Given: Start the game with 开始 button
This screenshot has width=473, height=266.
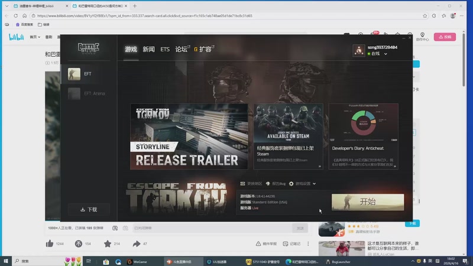Looking at the screenshot, I should click(x=368, y=202).
